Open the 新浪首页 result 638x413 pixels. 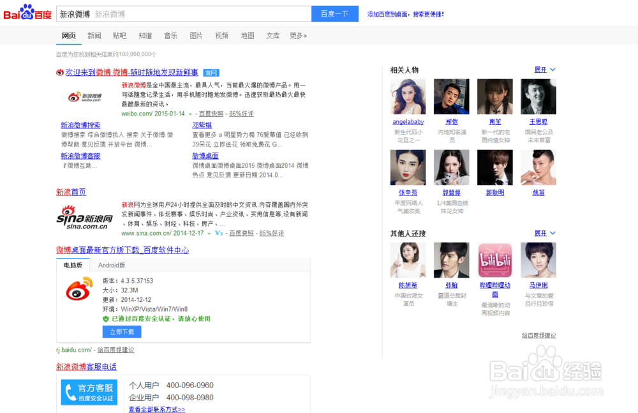(71, 192)
